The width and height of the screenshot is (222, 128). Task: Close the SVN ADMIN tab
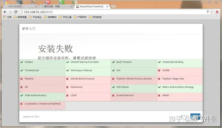pyautogui.click(x=36, y=6)
